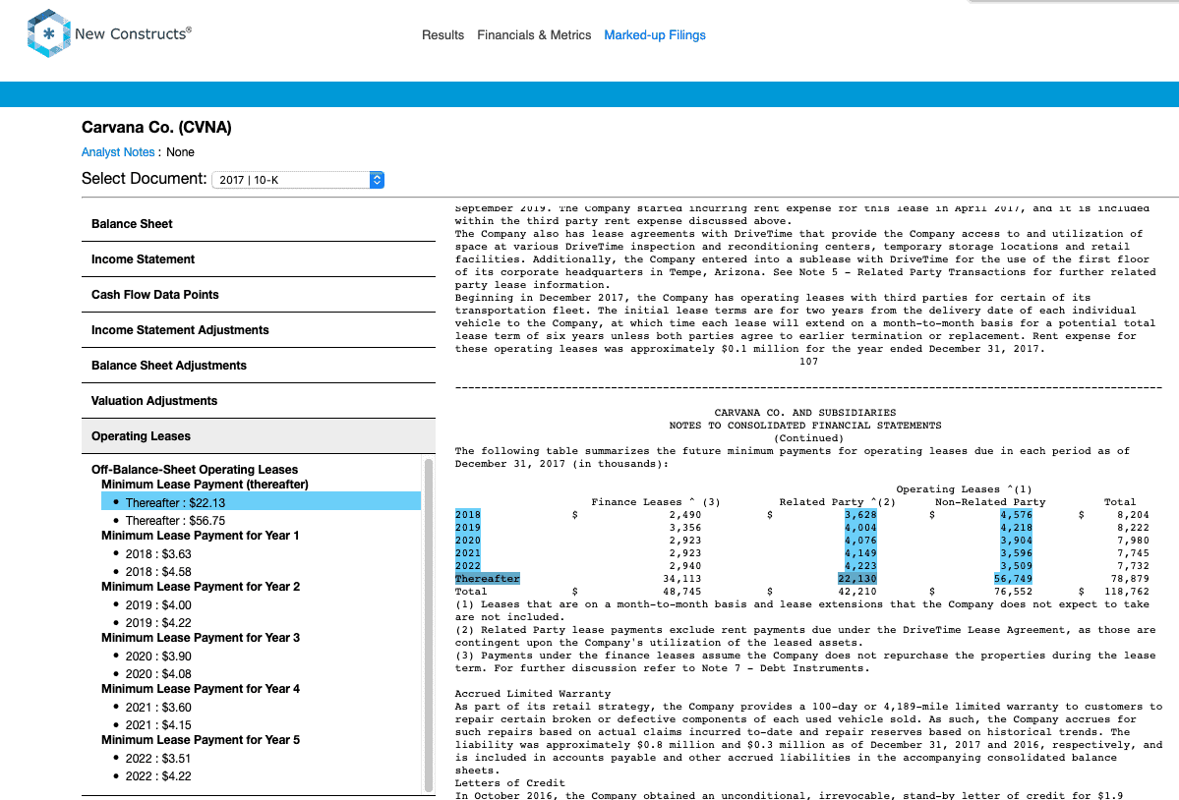Click the left panel vertical scrollbar
Screen dimensions: 1179x800
point(429,625)
